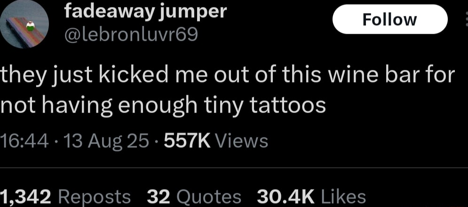Show the Likes list
The image size is (468, 207).
(x=343, y=197)
